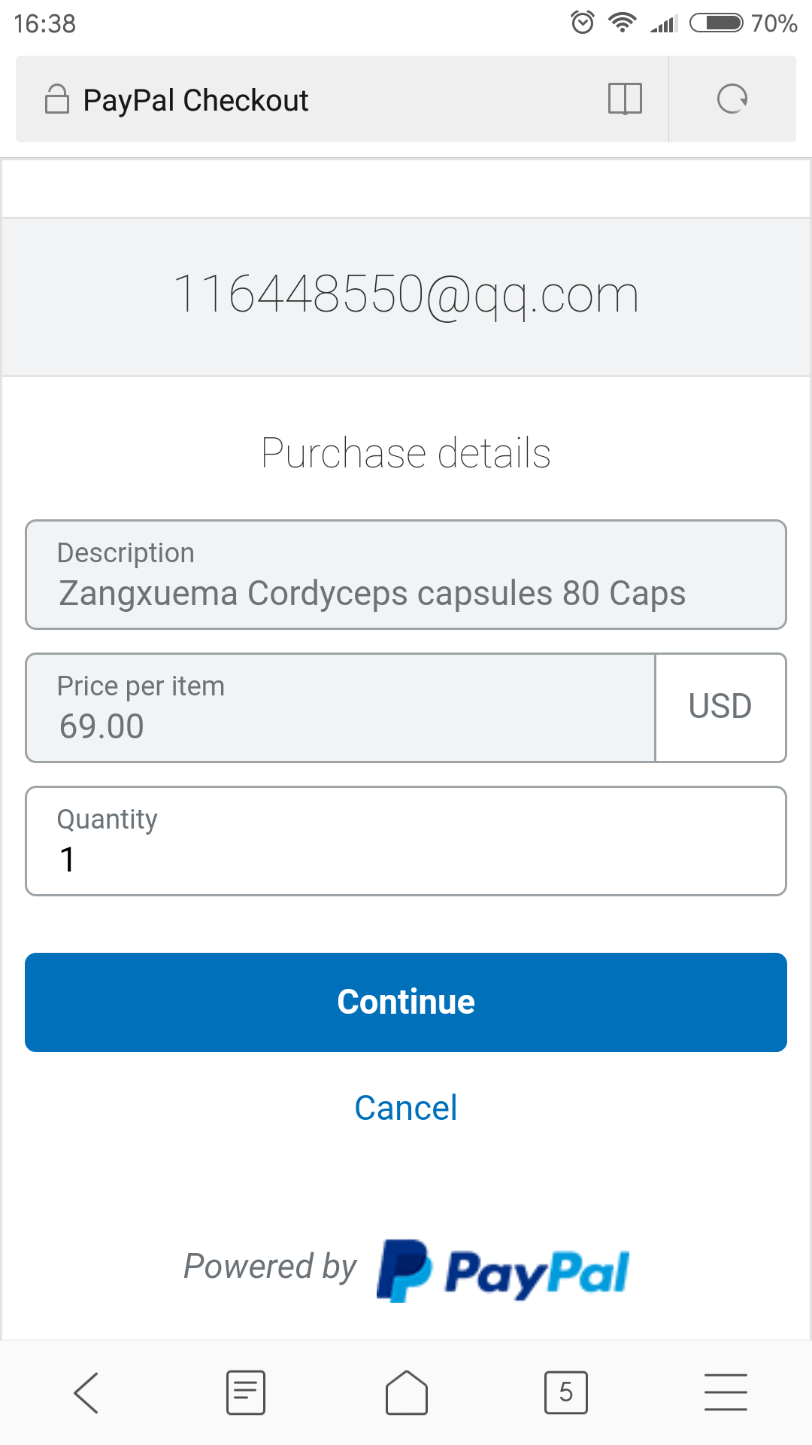Tap the PayPal logo
The height and width of the screenshot is (1445, 812).
pyautogui.click(x=502, y=1271)
